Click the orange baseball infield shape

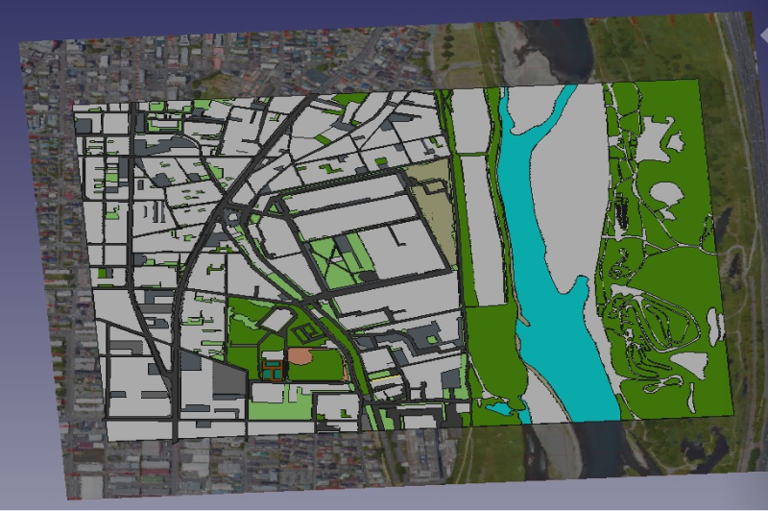(300, 356)
